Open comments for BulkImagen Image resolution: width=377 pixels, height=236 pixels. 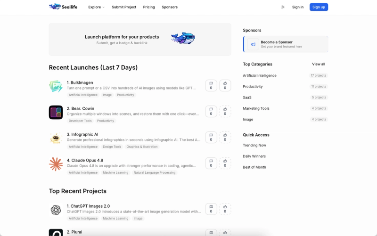click(211, 86)
